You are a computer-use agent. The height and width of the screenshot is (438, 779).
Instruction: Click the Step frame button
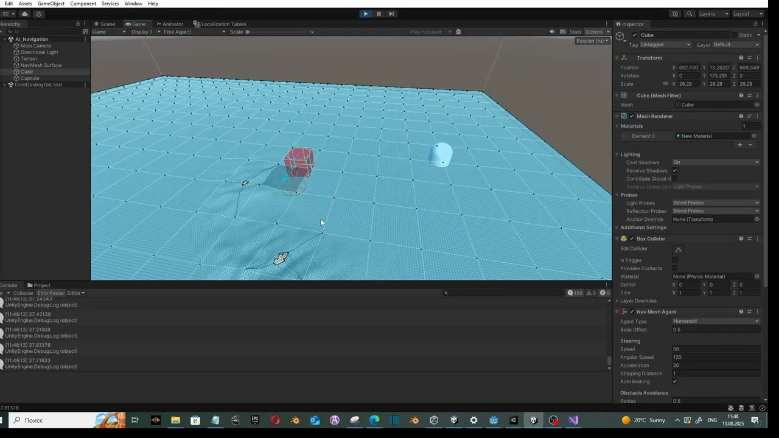(391, 13)
